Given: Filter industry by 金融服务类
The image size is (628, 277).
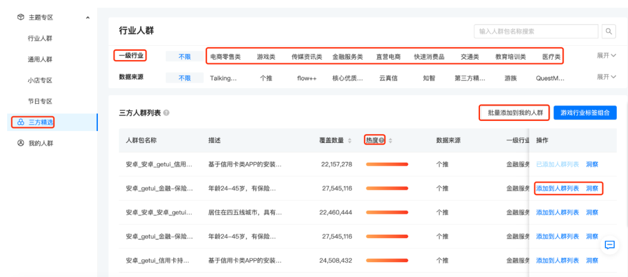Looking at the screenshot, I should 347,57.
